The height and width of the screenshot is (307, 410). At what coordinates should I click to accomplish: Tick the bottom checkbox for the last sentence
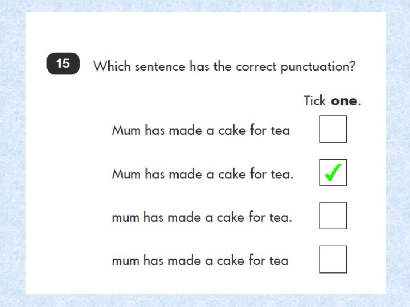coord(333,259)
